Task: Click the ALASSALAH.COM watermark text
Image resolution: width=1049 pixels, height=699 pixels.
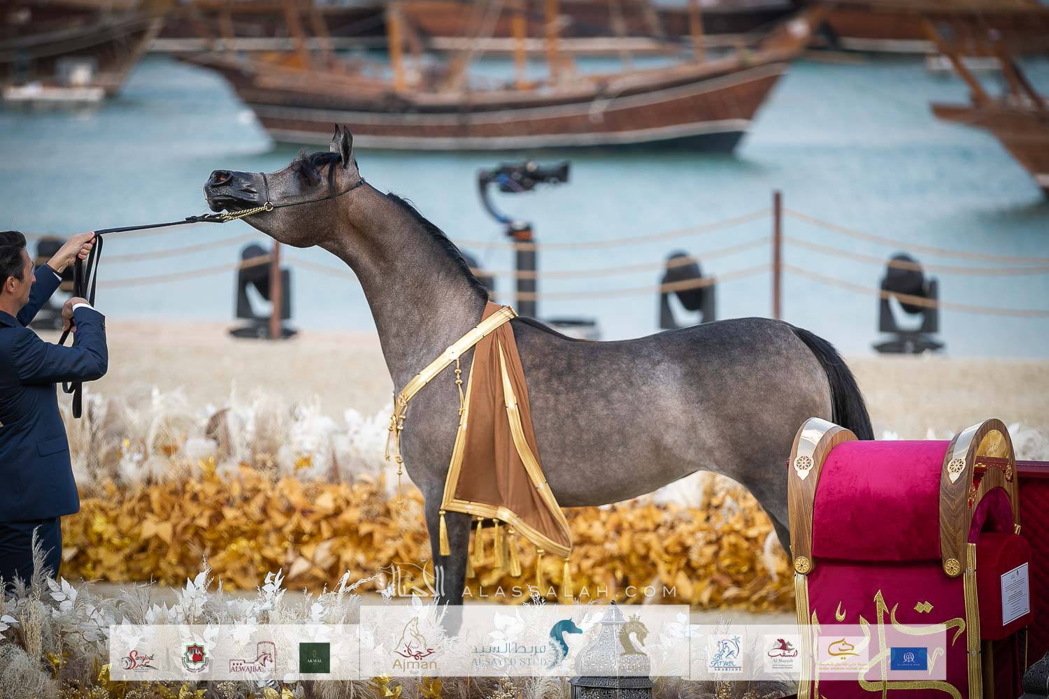Action: (x=570, y=592)
